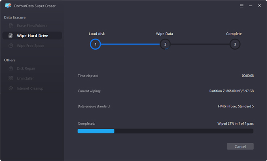The image size is (267, 161).
Task: Open Internet Cleanup tool
Action: coord(32,88)
